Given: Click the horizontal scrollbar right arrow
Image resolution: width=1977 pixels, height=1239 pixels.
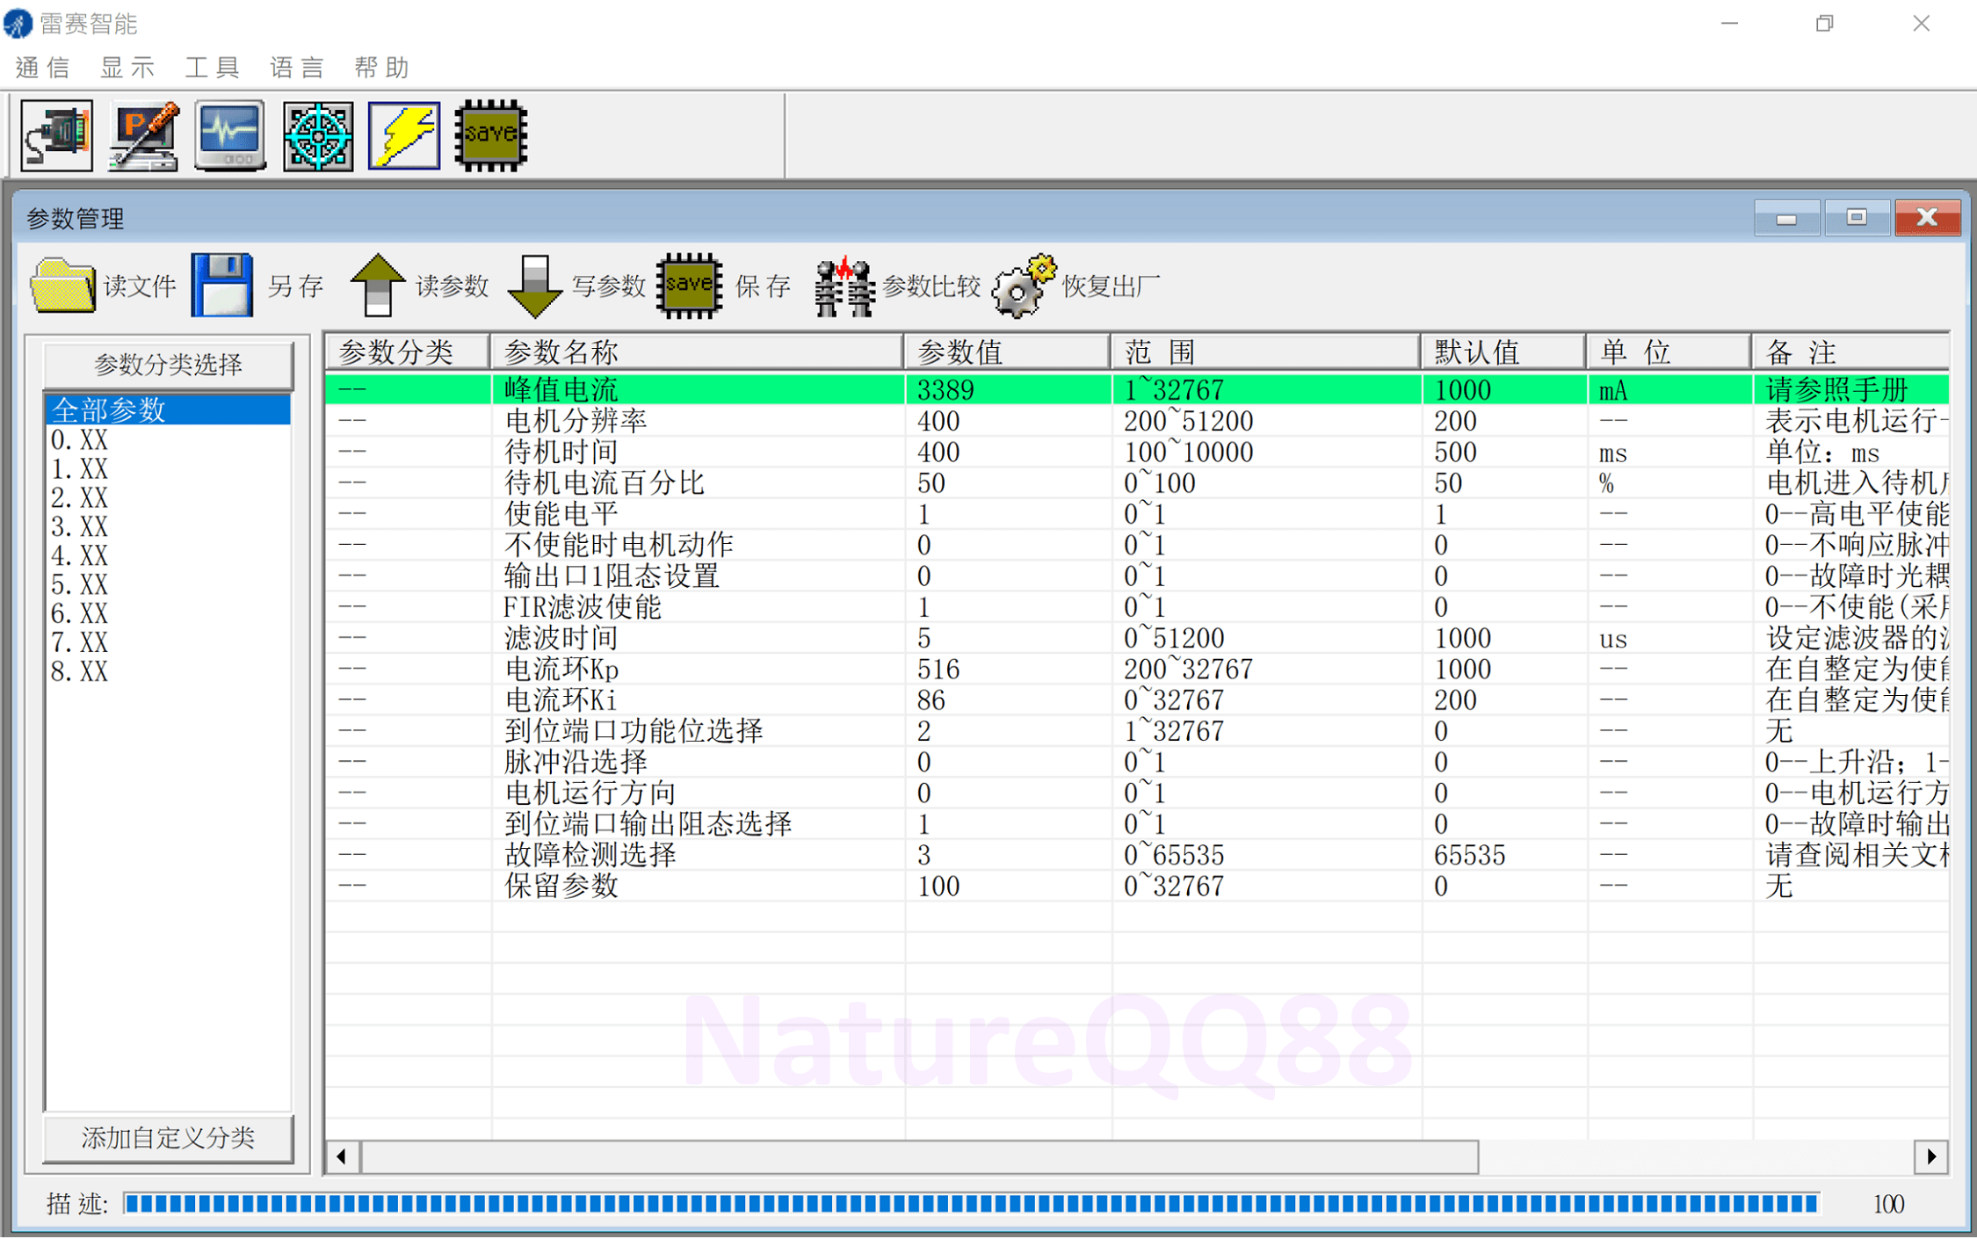Looking at the screenshot, I should click(1930, 1156).
